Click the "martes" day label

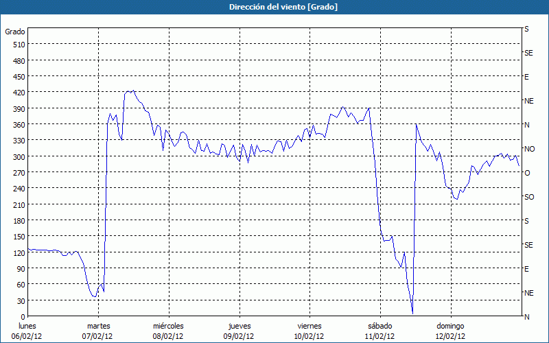coord(98,326)
